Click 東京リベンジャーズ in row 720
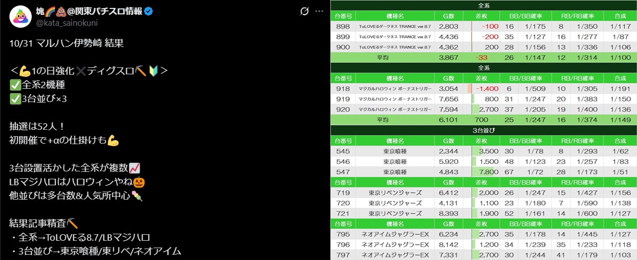The width and height of the screenshot is (637, 260). coord(395,203)
